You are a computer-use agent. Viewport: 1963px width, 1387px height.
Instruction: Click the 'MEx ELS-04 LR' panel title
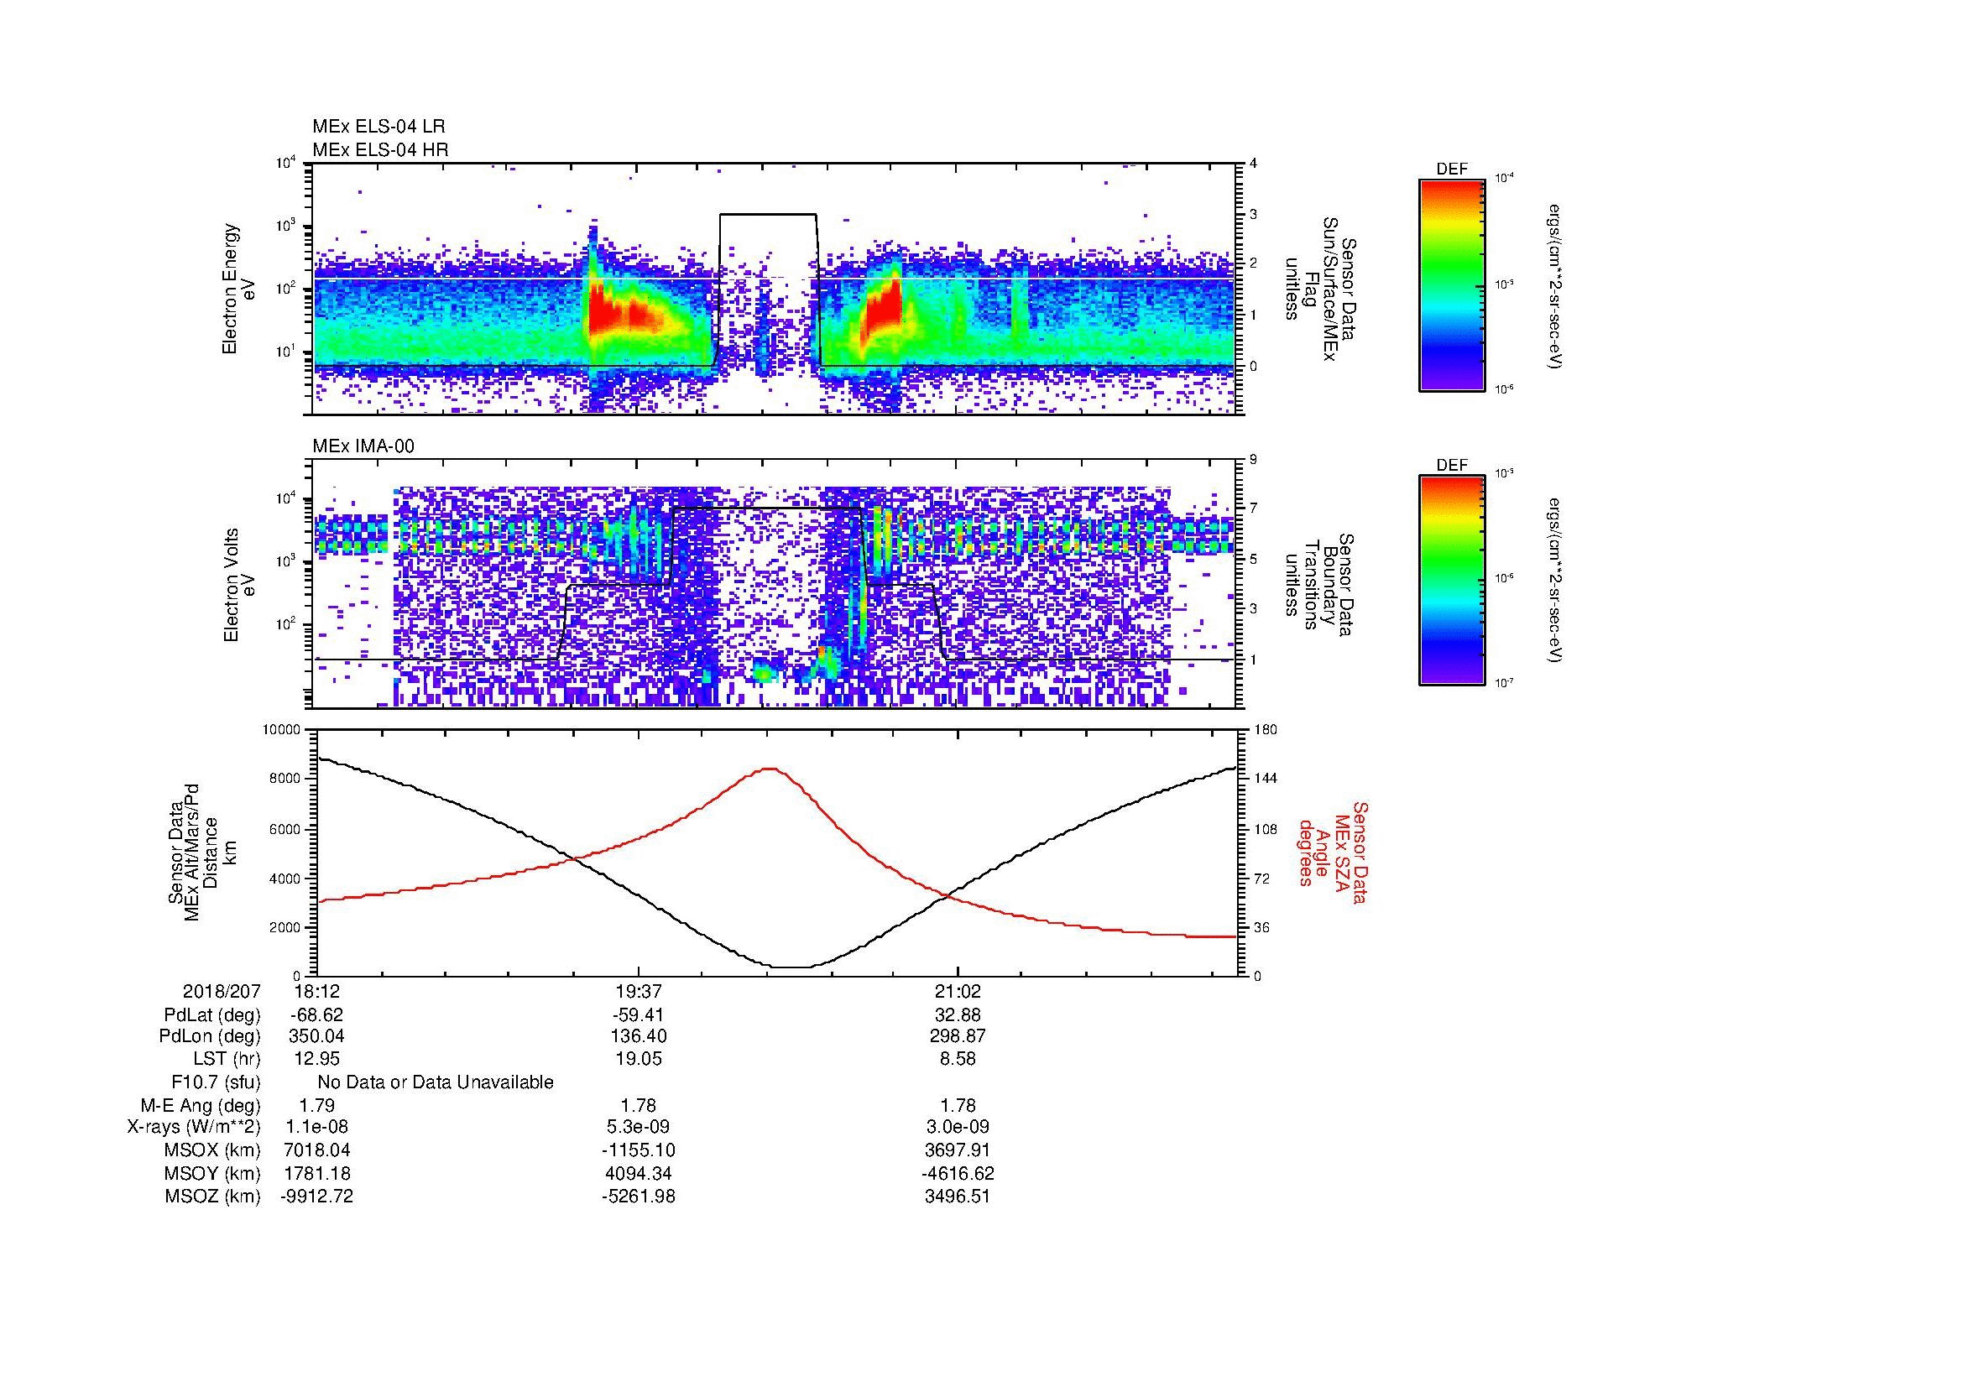click(x=379, y=127)
